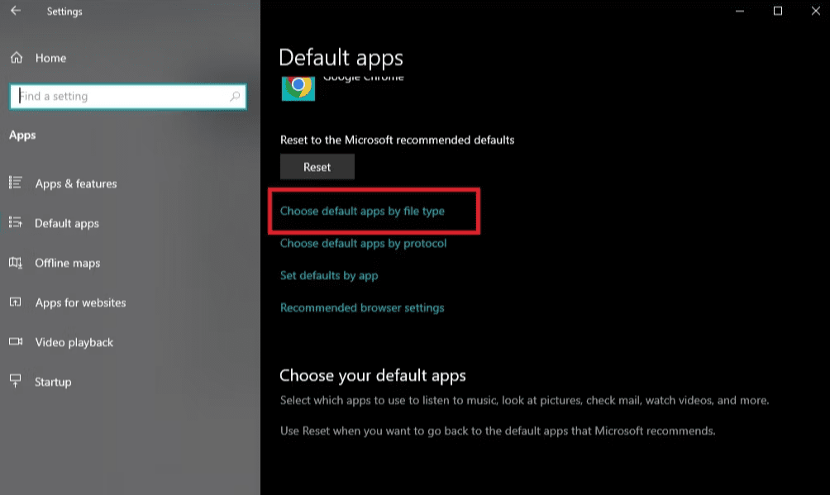Select the Video playback icon
This screenshot has height=495, width=830.
click(x=17, y=342)
